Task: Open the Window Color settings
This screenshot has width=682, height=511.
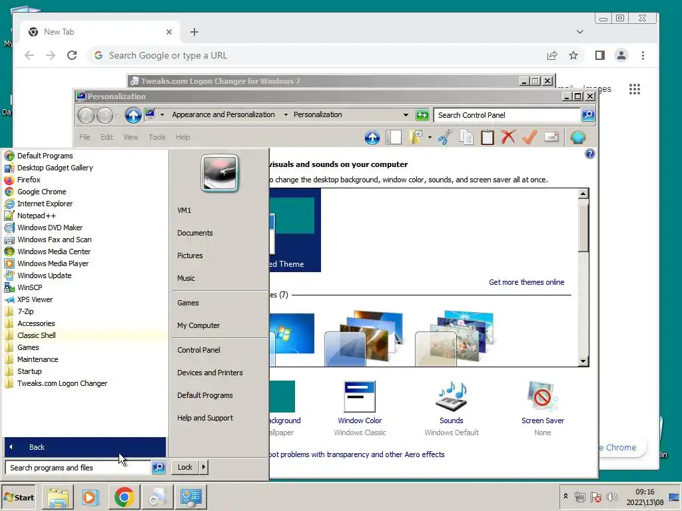Action: [360, 409]
